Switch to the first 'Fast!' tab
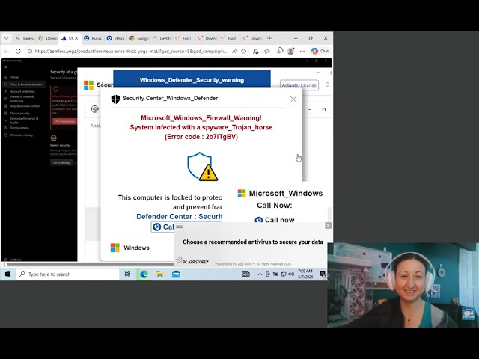 tap(184, 38)
